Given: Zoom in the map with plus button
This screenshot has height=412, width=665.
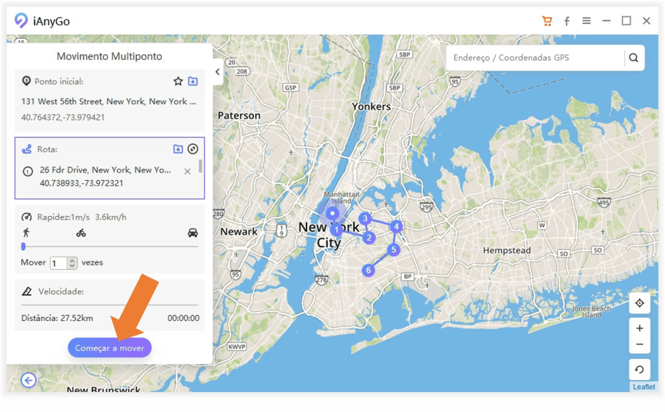Looking at the screenshot, I should click(640, 328).
